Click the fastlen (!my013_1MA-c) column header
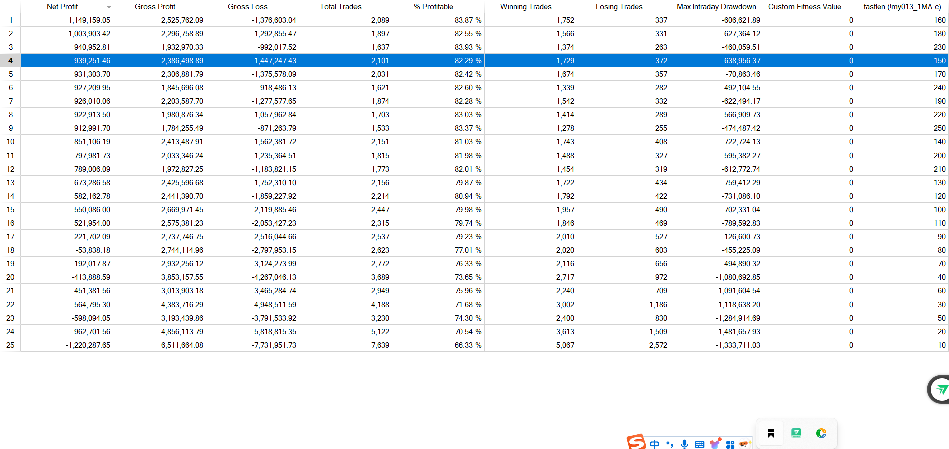Screen dimensions: 949x449 coord(902,7)
